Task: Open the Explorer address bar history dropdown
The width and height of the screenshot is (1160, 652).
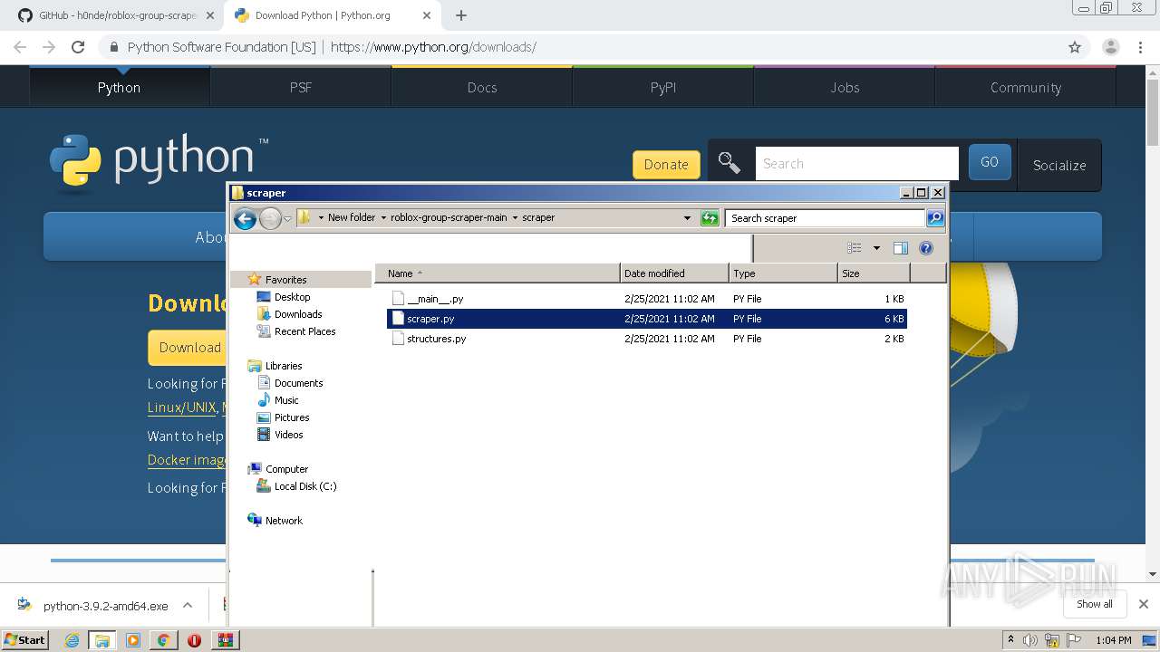Action: (687, 218)
